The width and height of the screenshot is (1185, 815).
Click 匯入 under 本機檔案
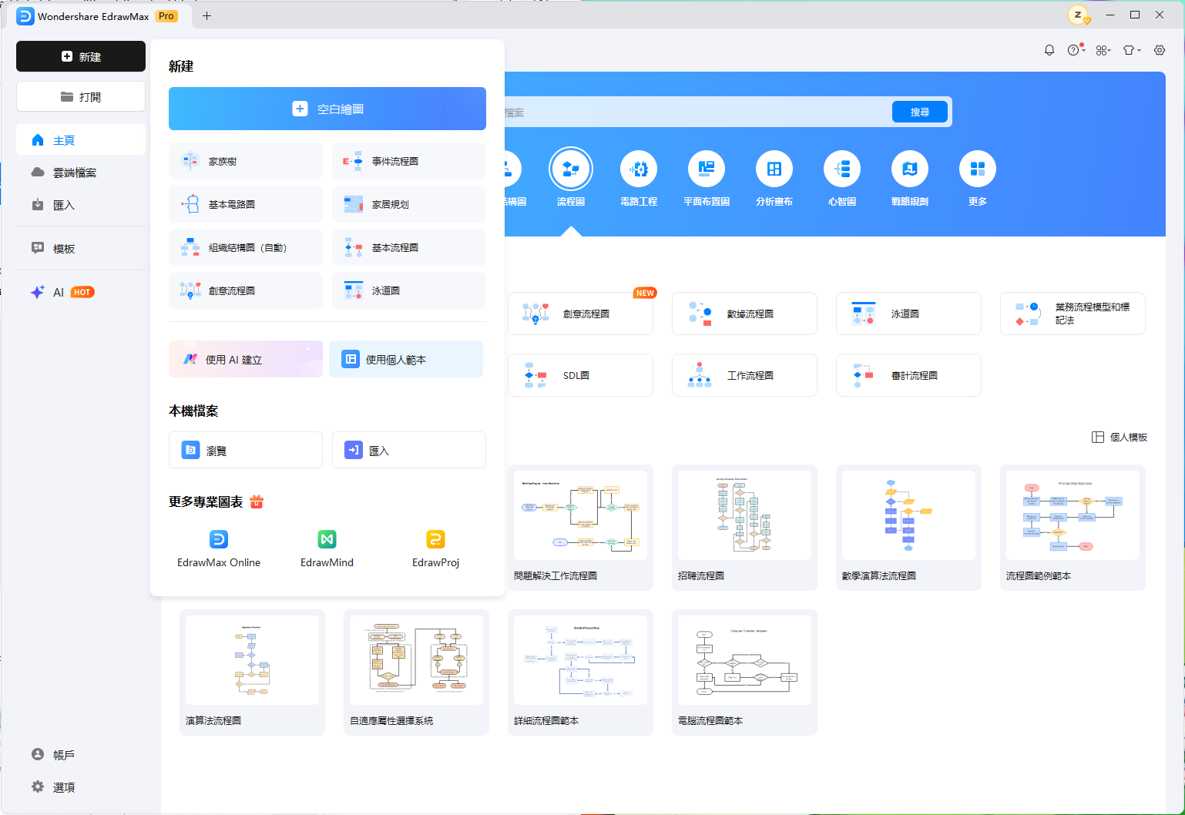(409, 450)
